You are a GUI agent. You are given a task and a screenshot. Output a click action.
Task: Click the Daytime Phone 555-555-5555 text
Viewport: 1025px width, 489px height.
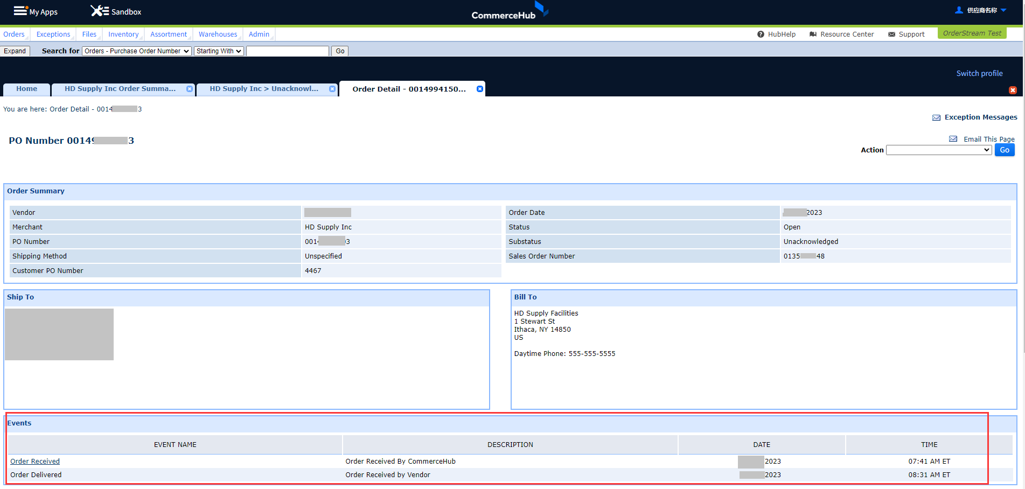[x=564, y=354]
